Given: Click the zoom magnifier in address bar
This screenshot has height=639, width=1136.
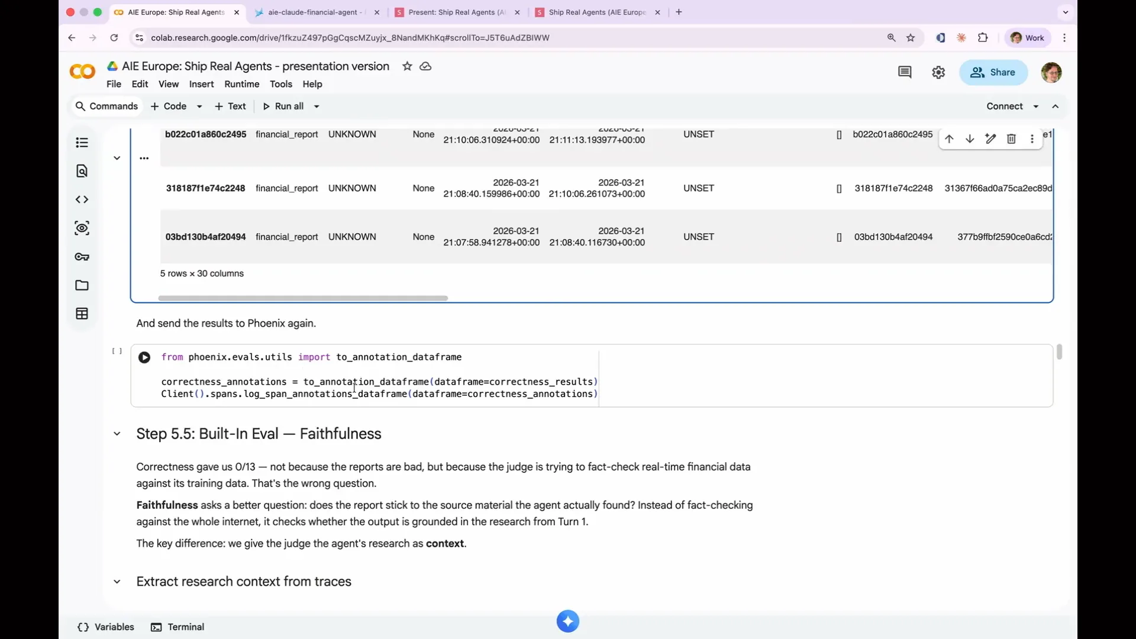Looking at the screenshot, I should 892,38.
